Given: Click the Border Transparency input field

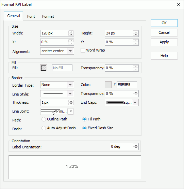Looking at the screenshot, I should [x=119, y=94].
